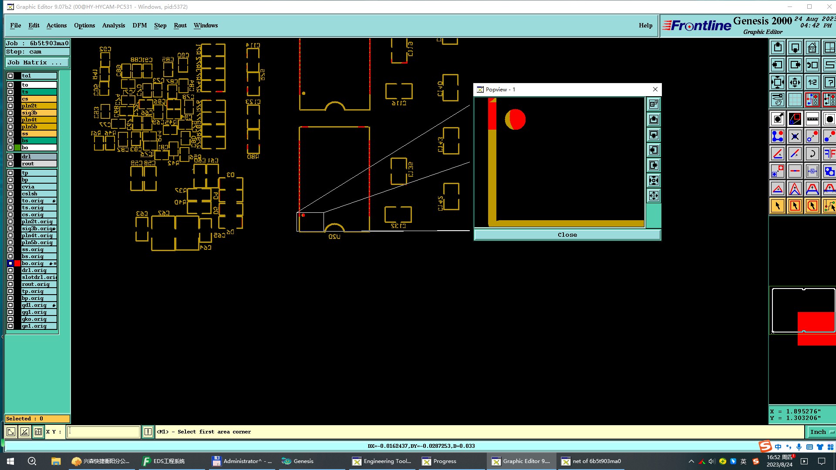The height and width of the screenshot is (470, 836).
Task: Open the Inch units dropdown
Action: [x=821, y=432]
